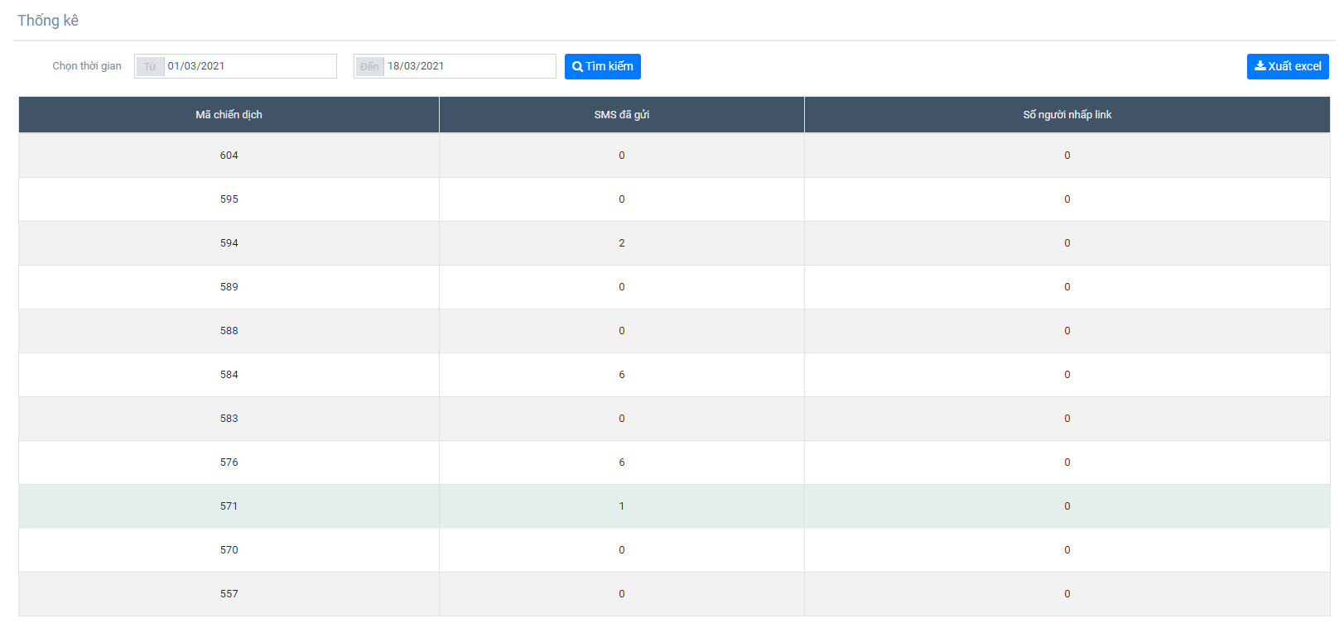The image size is (1344, 623).
Task: Click the 'Từ' date prefix label
Action: 150,66
